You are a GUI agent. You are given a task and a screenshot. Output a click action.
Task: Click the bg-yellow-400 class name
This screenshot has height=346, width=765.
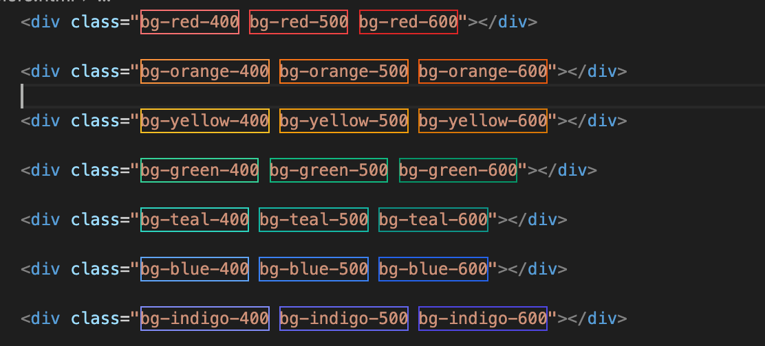pyautogui.click(x=205, y=121)
